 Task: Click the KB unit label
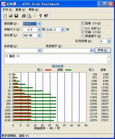point(68,30)
